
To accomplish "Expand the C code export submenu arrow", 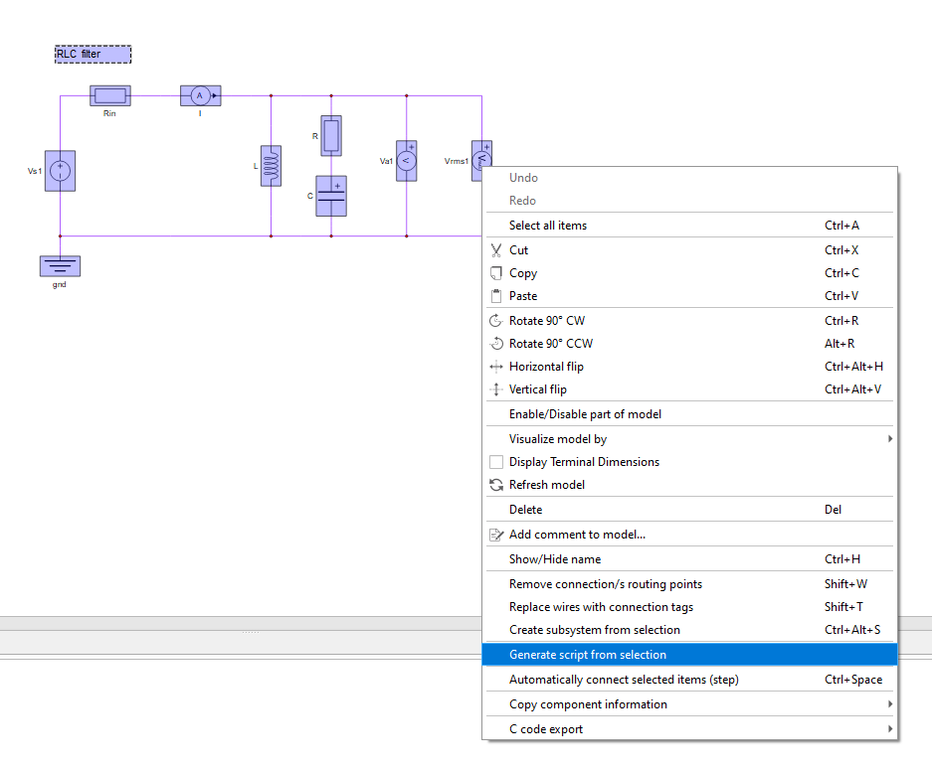I will 890,728.
